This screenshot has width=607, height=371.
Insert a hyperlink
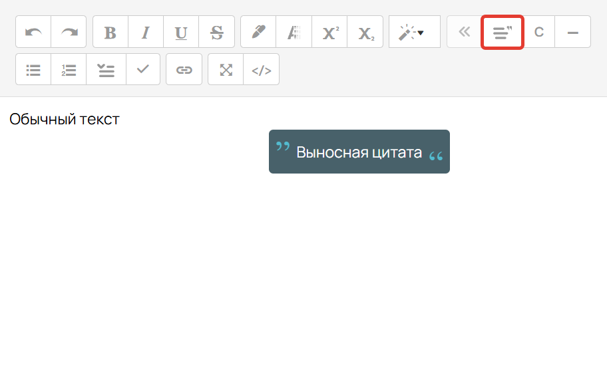click(x=184, y=69)
